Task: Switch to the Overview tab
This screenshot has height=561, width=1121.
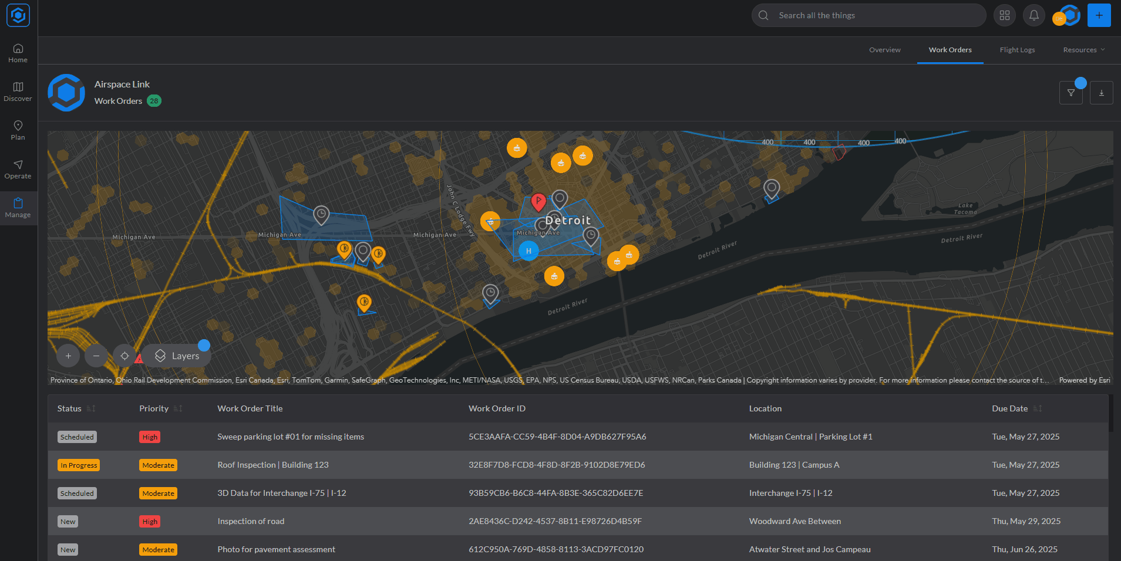Action: click(x=884, y=50)
